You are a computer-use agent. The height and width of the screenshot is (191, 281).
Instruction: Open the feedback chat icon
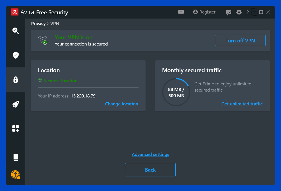(x=228, y=12)
